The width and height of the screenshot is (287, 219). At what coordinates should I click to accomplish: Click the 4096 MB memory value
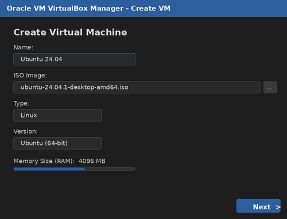click(x=92, y=161)
